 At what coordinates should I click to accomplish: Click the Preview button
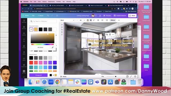[107, 15]
